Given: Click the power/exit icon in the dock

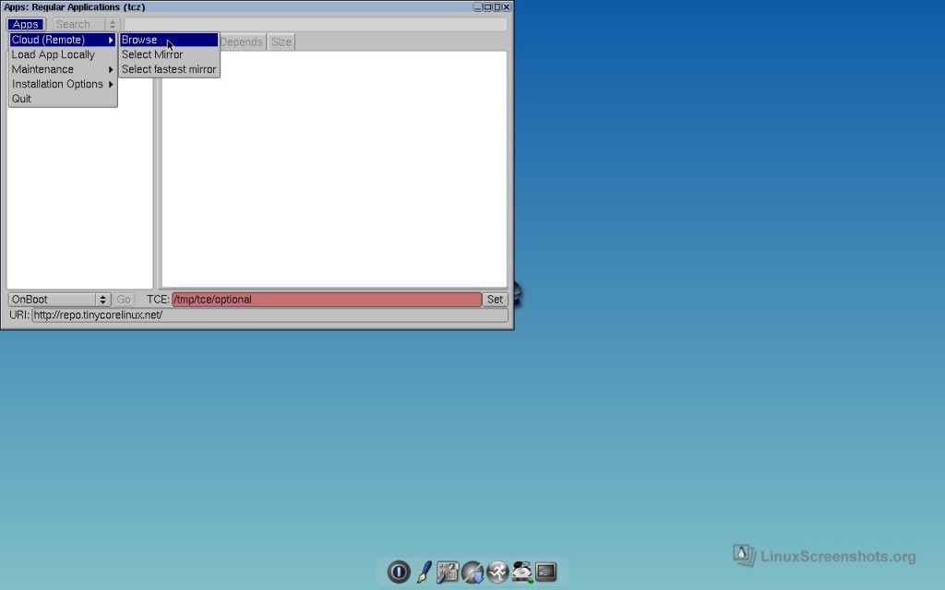Looking at the screenshot, I should point(399,572).
